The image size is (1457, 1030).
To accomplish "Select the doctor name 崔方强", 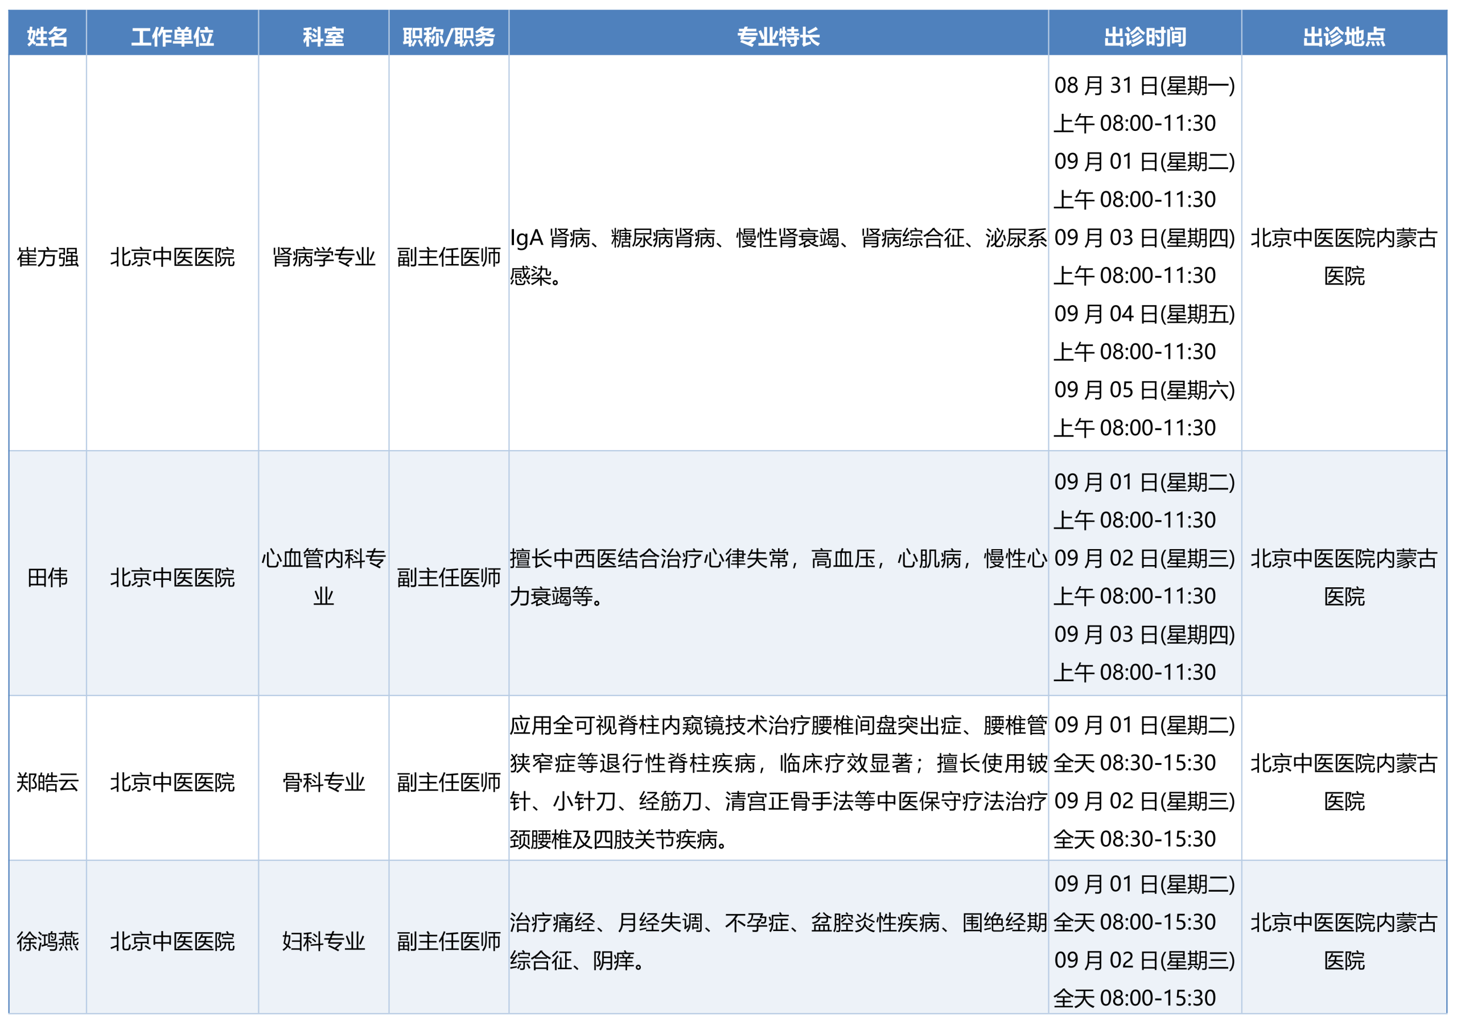I will click(48, 257).
